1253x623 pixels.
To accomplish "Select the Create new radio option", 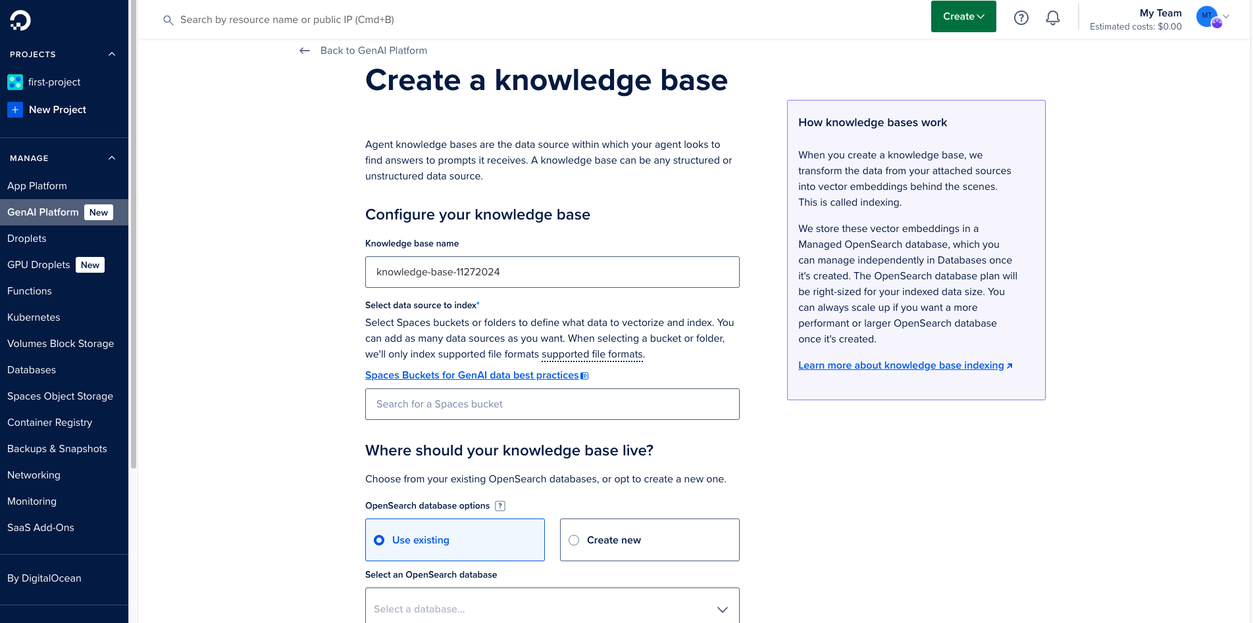I will pyautogui.click(x=650, y=540).
